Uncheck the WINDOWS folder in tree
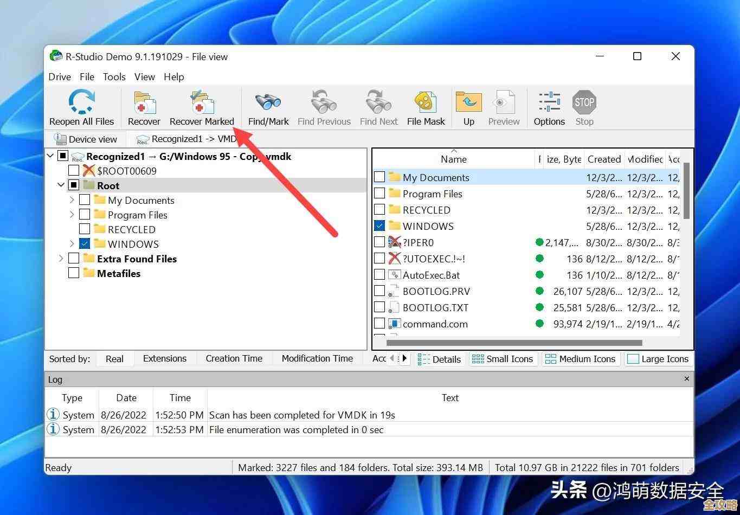 tap(85, 244)
